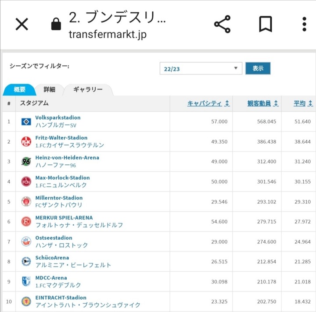Open the 1.FCニュルンベルク club link
The image size is (316, 312).
pyautogui.click(x=61, y=185)
